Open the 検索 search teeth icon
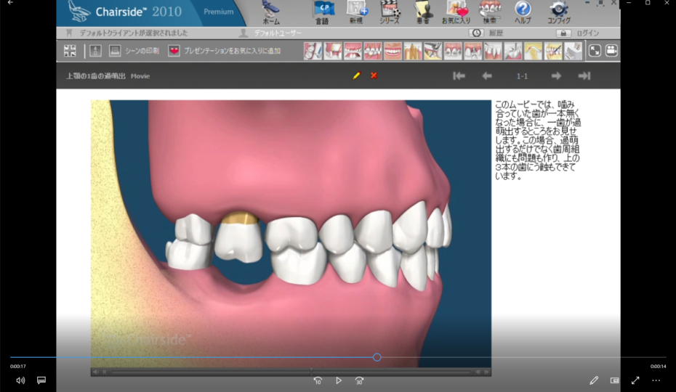This screenshot has width=676, height=392. pos(490,12)
